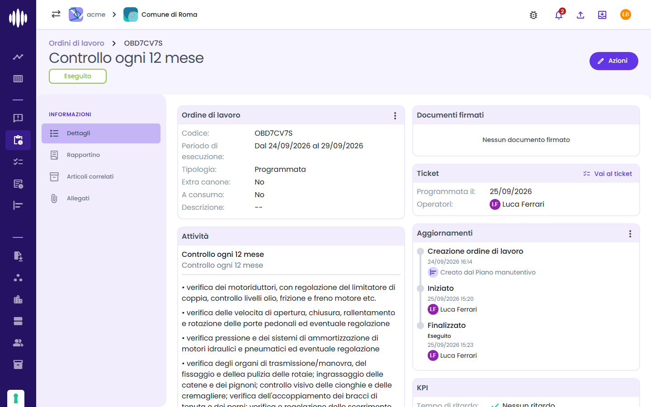This screenshot has height=407, width=651.
Task: Open the analytics trend icon in sidebar
Action: point(18,57)
